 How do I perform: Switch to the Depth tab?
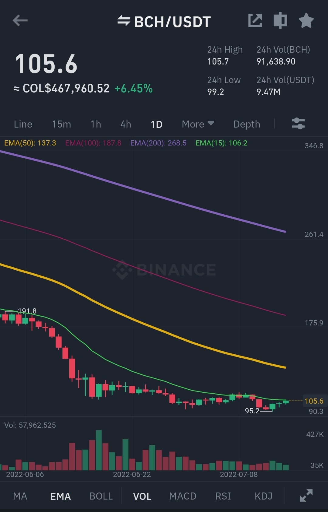[x=247, y=124]
